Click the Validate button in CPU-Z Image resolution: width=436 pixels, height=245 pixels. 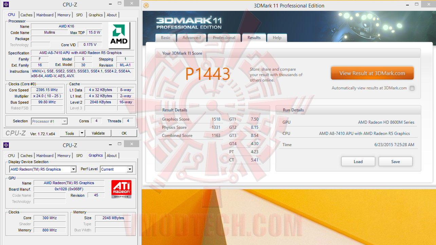(x=98, y=133)
